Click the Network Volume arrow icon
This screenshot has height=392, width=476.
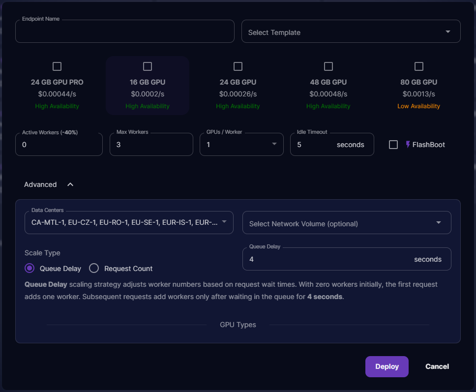[439, 223]
